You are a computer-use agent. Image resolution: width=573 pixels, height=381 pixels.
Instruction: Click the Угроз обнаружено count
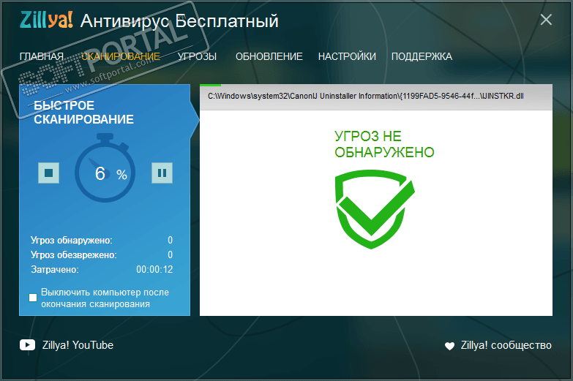170,240
